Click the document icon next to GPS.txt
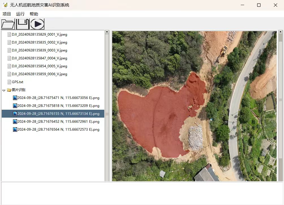 (9, 82)
